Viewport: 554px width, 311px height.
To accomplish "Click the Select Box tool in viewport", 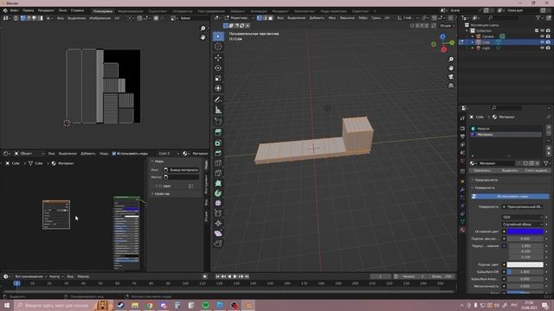I will (218, 36).
